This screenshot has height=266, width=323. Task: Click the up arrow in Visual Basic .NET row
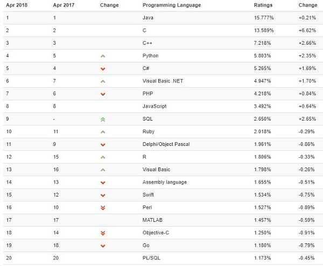click(103, 81)
